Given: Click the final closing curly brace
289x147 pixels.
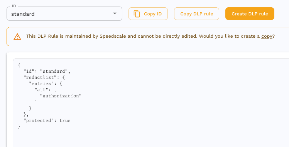Looking at the screenshot, I should tap(19, 127).
